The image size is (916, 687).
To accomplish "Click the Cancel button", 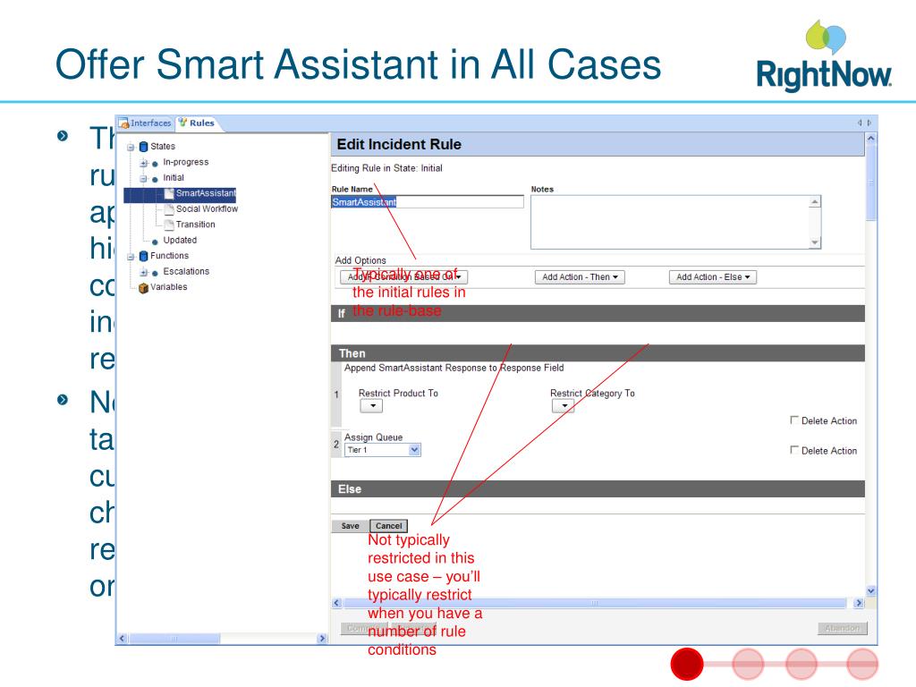I will 388,526.
